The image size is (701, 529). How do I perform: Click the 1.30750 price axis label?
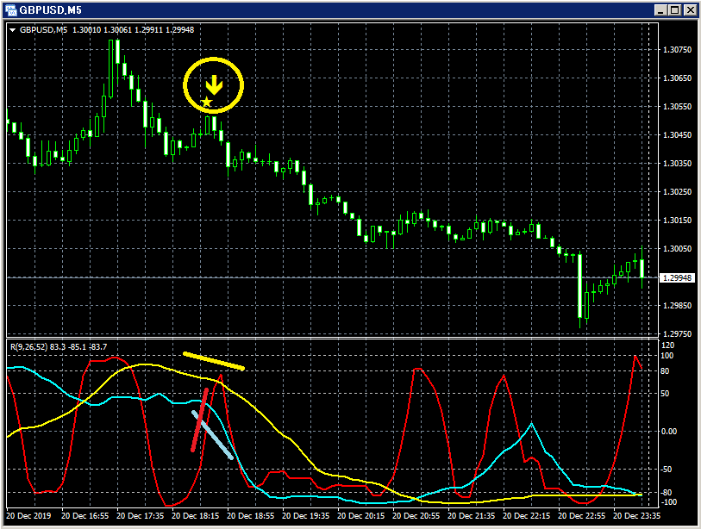coord(678,50)
